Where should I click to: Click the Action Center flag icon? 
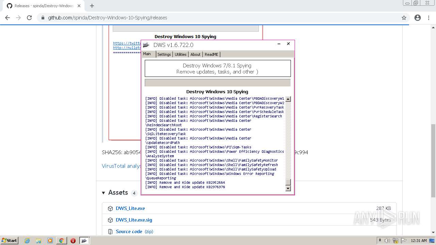pos(404,241)
